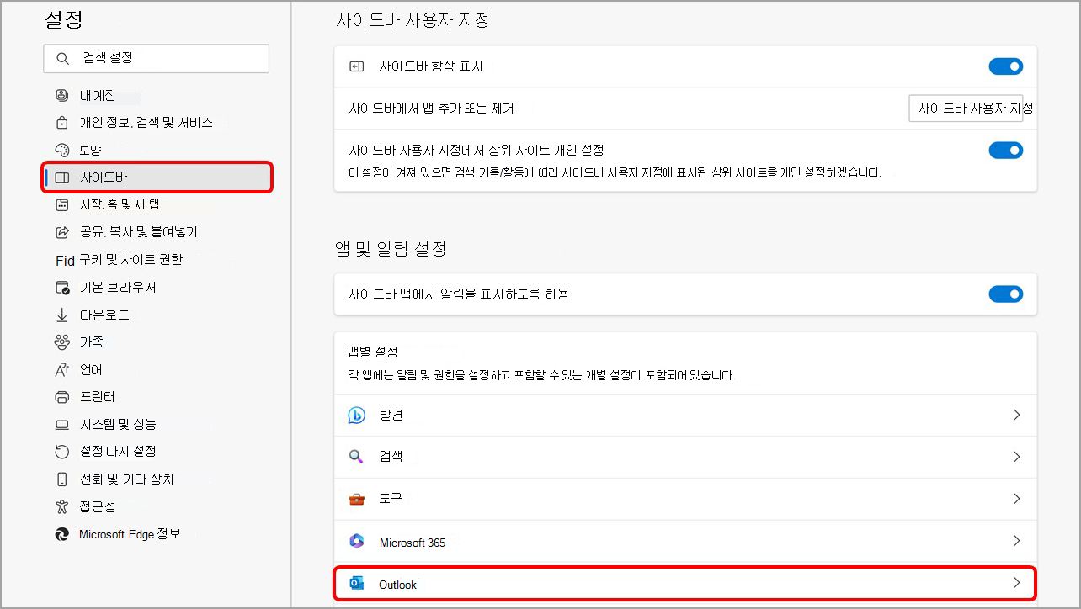Click the Microsoft 365 app icon

[x=357, y=541]
